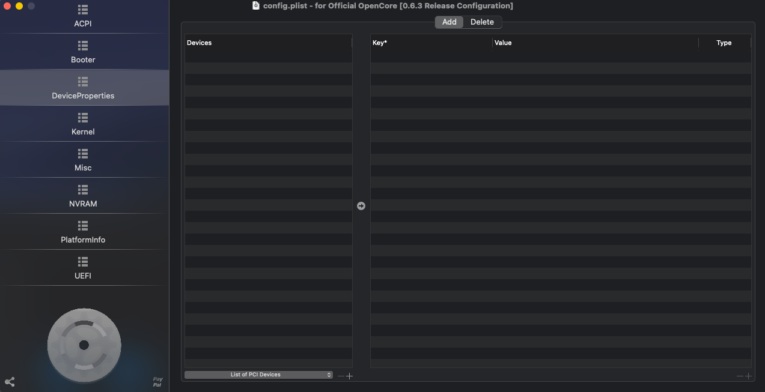765x392 pixels.
Task: Go to the Kernel settings section
Action: [83, 125]
